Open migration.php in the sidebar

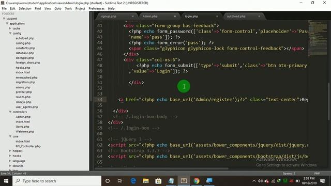click(25, 82)
